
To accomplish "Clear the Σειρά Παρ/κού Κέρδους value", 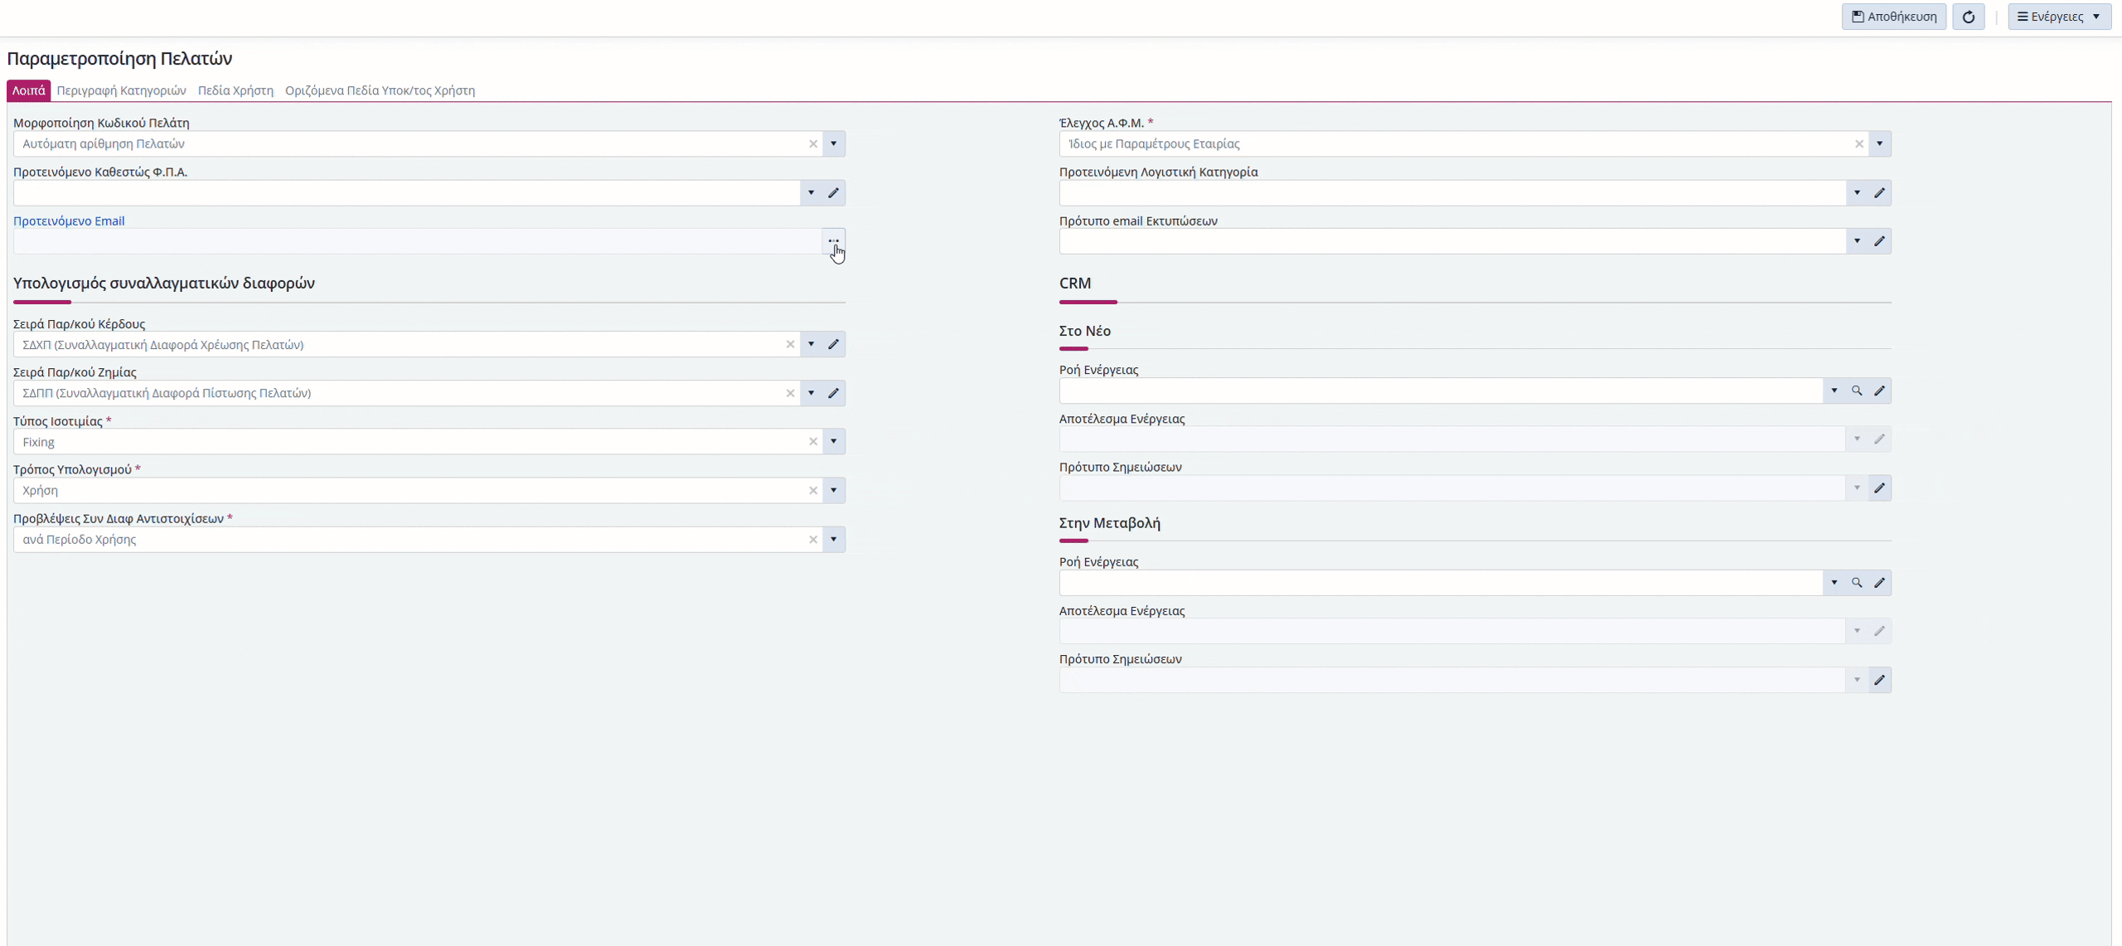I will [790, 344].
